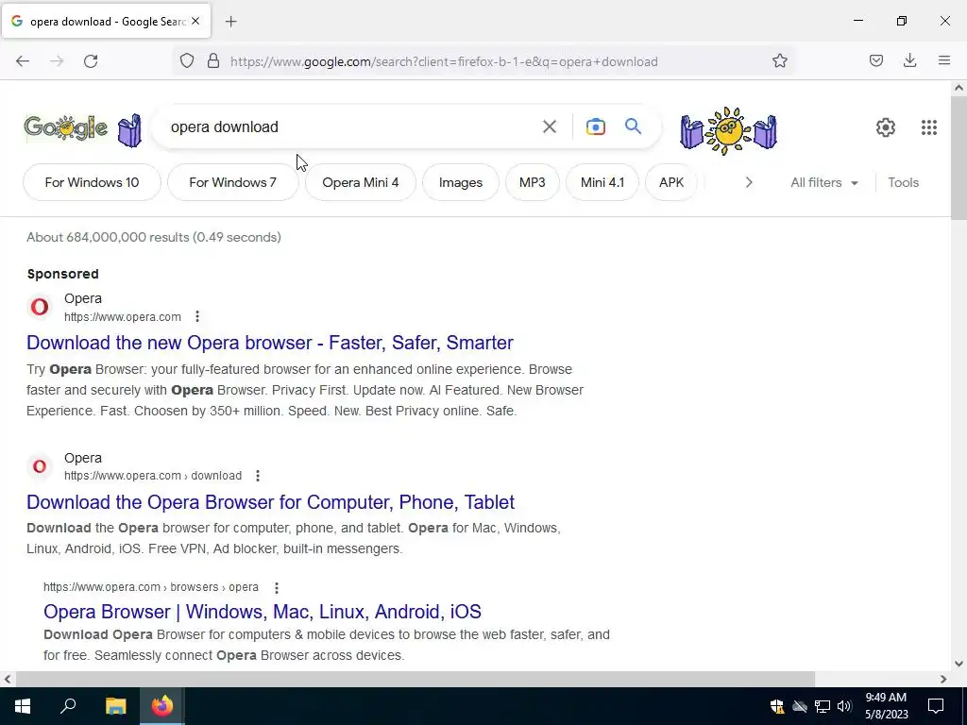View site security via the padlock icon

coord(213,61)
